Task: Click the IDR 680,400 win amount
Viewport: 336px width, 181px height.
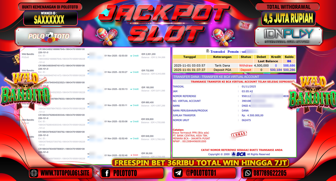Action: tap(148, 102)
